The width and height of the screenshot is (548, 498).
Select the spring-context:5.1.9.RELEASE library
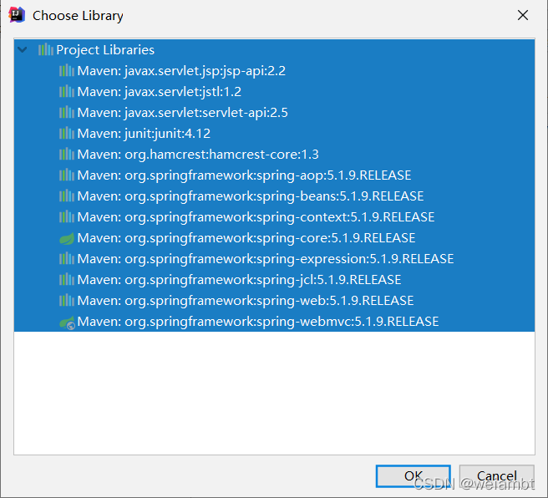coord(274,217)
